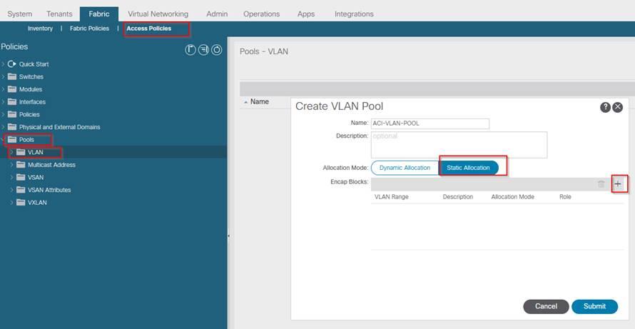This screenshot has height=329, width=635.
Task: Submit the new VLAN pool
Action: pyautogui.click(x=594, y=306)
